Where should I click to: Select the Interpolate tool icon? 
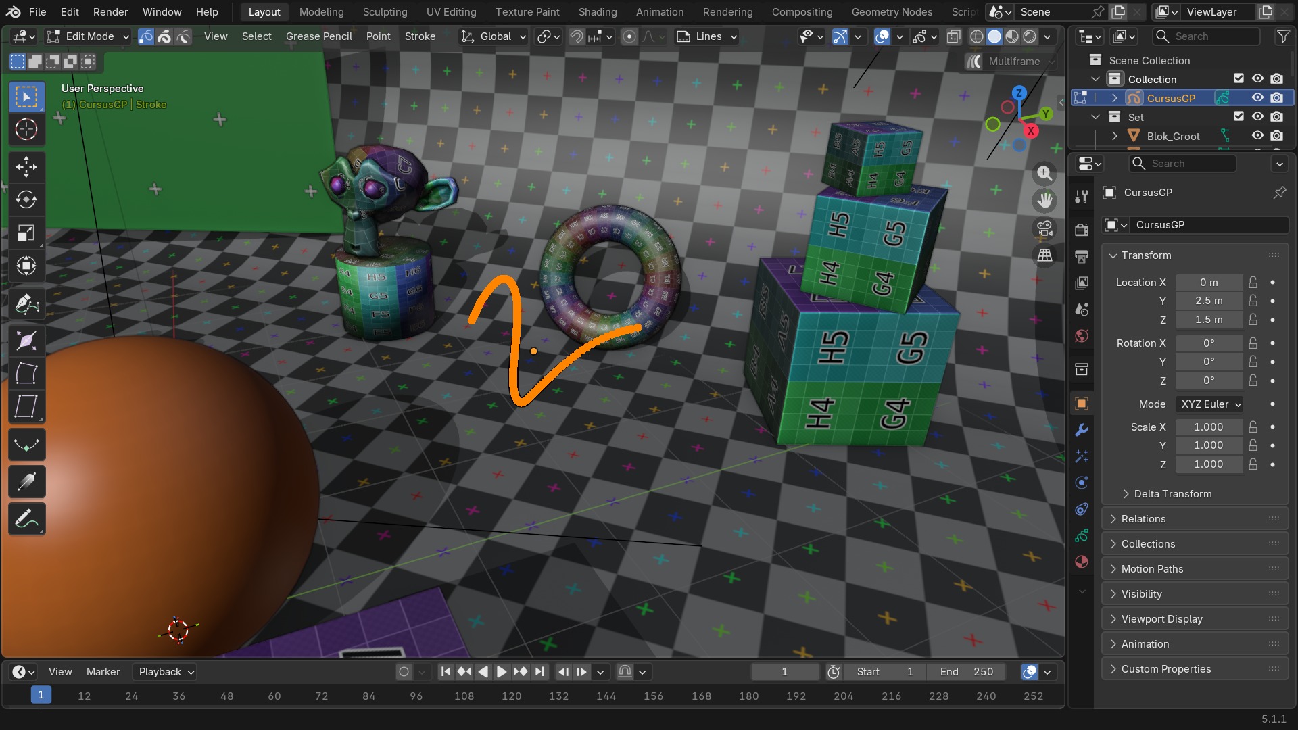26,445
